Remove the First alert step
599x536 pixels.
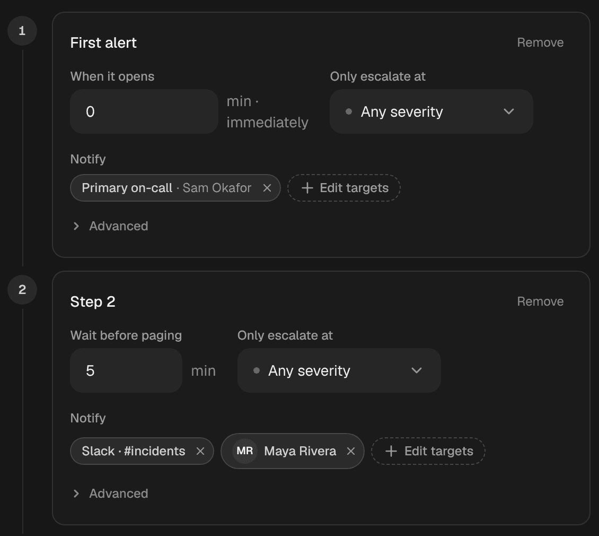pyautogui.click(x=540, y=42)
